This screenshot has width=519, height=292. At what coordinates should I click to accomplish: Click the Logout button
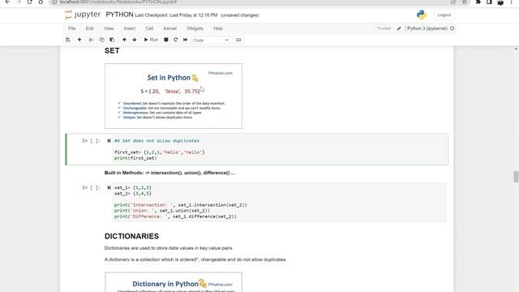444,15
